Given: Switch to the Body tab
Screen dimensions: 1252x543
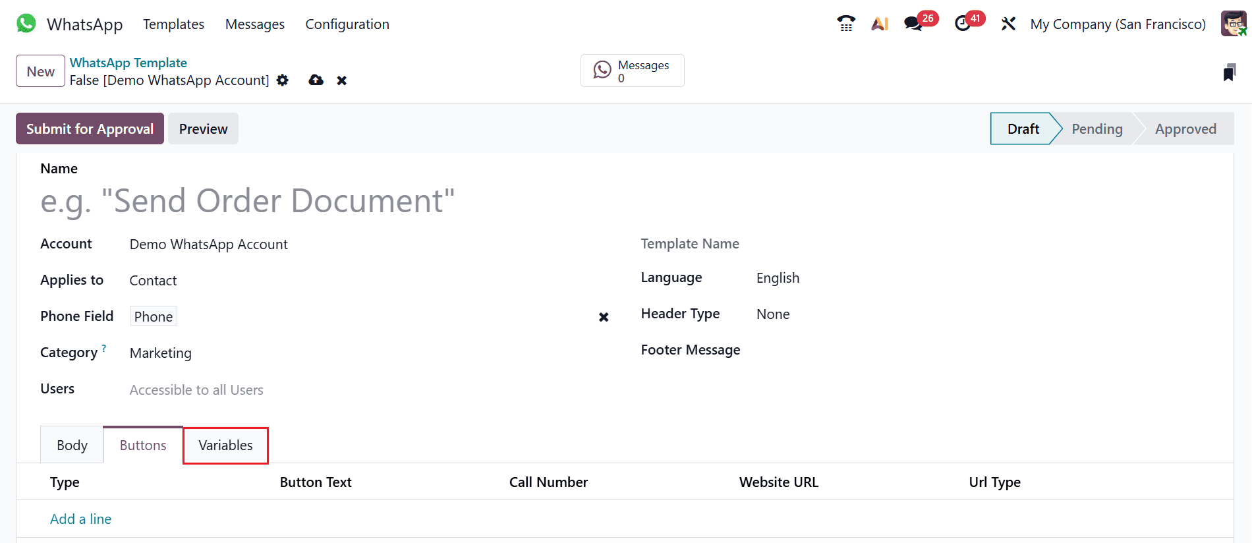Looking at the screenshot, I should click(x=72, y=445).
